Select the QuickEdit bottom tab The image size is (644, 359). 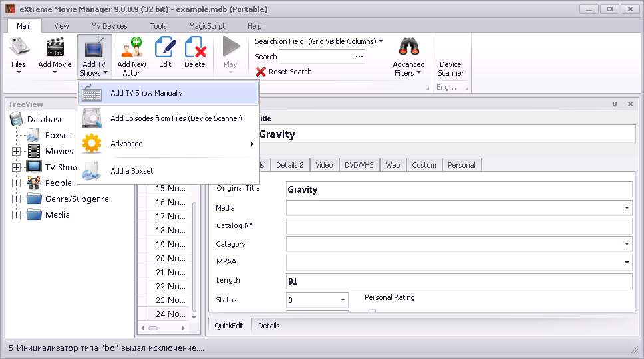point(229,326)
